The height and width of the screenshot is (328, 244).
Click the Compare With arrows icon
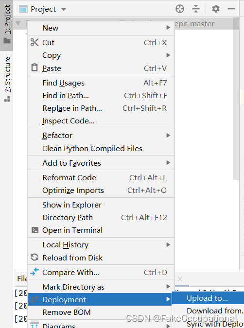tap(35, 272)
